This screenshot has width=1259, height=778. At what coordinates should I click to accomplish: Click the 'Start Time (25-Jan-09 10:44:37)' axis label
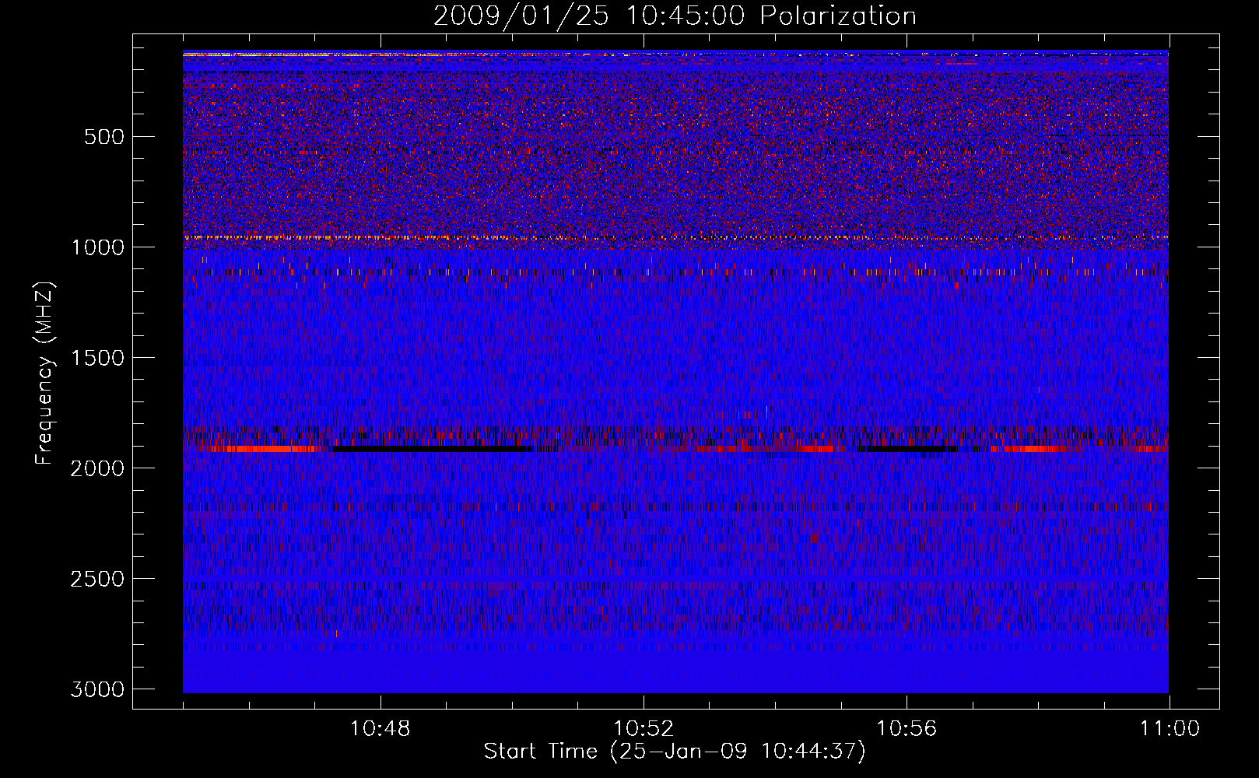coord(675,752)
